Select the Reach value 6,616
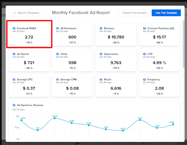187x145 pixels. pyautogui.click(x=116, y=88)
